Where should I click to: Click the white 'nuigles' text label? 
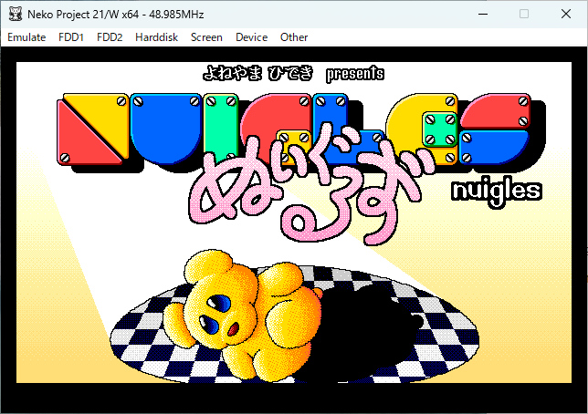[497, 192]
